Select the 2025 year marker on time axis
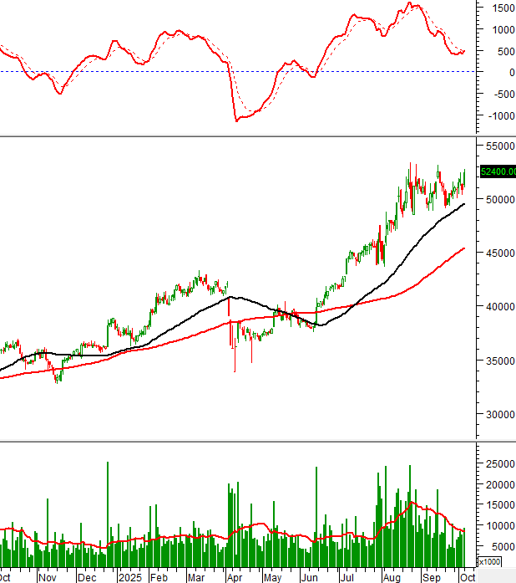516x583 pixels. [x=129, y=577]
